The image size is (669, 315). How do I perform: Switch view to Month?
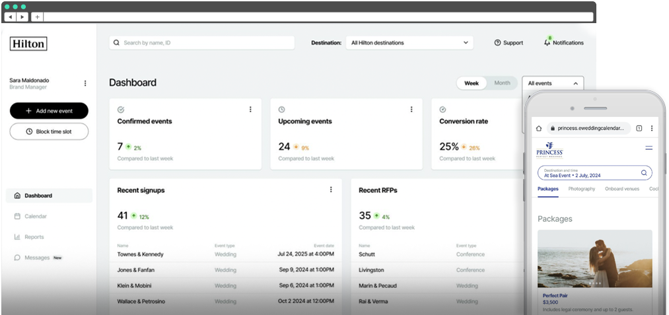(502, 83)
